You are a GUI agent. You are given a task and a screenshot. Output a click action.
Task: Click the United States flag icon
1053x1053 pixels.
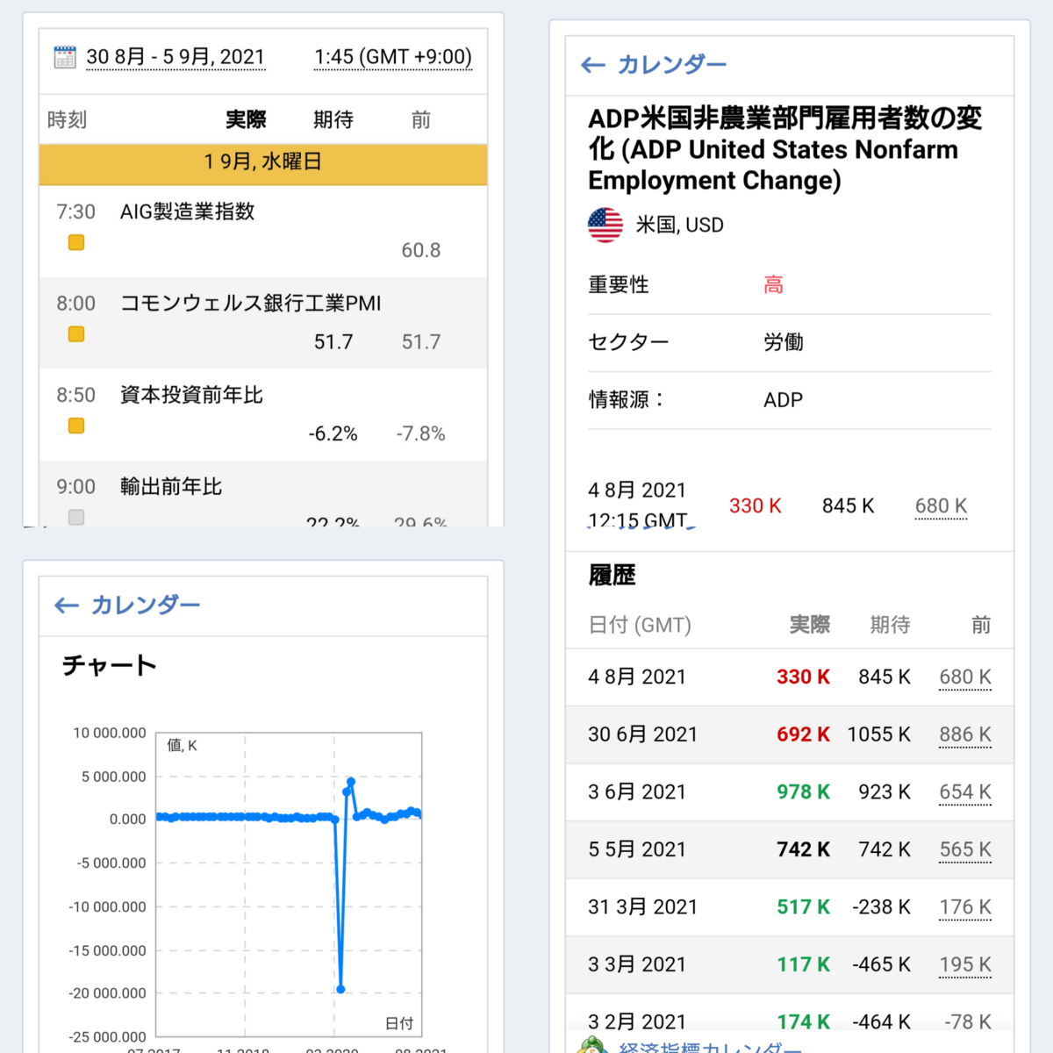pyautogui.click(x=605, y=226)
